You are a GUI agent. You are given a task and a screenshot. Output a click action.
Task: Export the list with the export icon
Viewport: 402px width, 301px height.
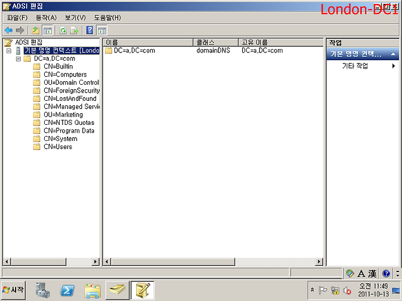click(74, 31)
